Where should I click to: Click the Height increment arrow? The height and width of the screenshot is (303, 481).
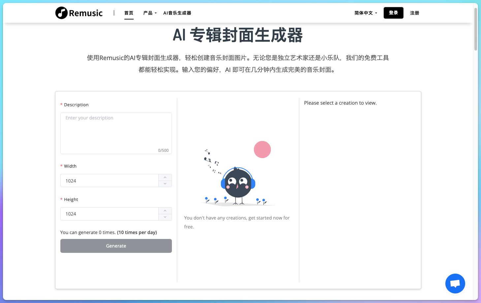(165, 211)
